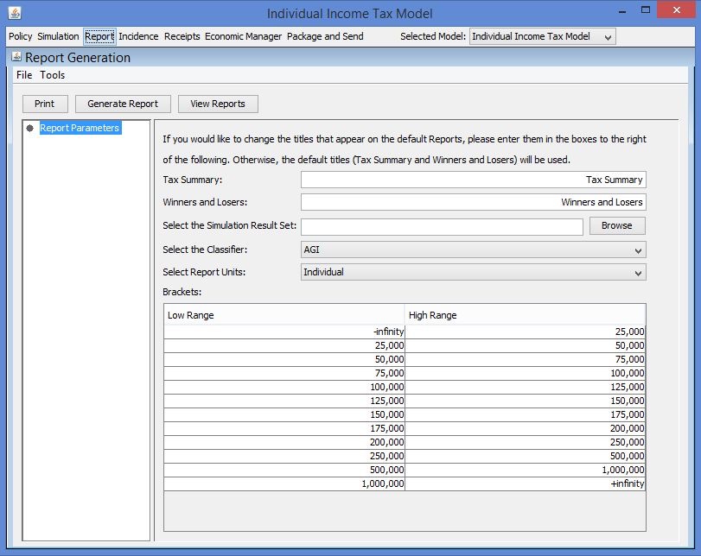Select the low range cell reading 250,000
Viewport: 701px width, 556px height.
[x=284, y=457]
